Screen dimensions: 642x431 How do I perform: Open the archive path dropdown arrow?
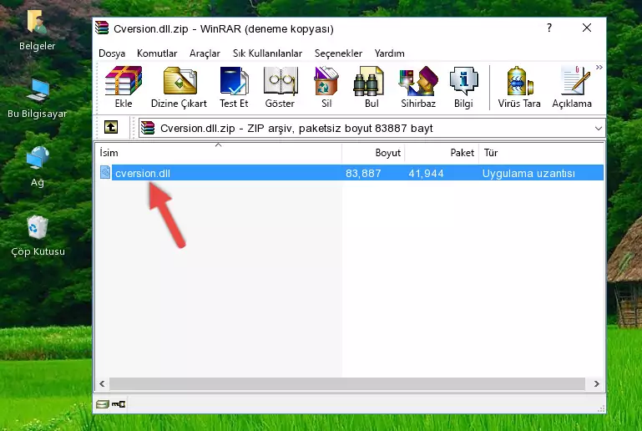point(599,129)
